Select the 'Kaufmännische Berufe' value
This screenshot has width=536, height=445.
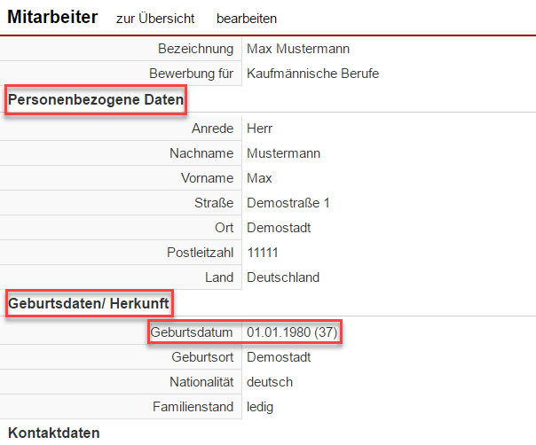click(x=312, y=73)
